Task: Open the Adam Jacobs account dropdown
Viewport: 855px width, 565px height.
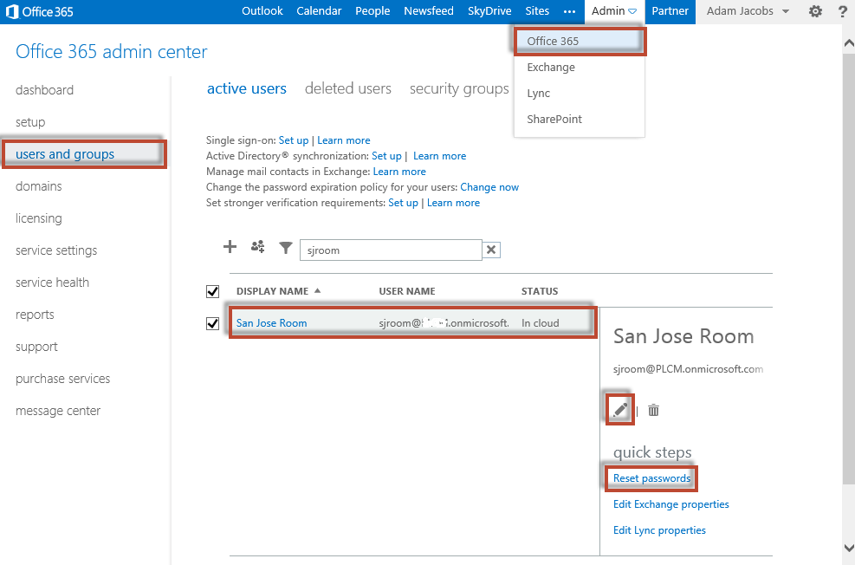Action: pos(748,11)
